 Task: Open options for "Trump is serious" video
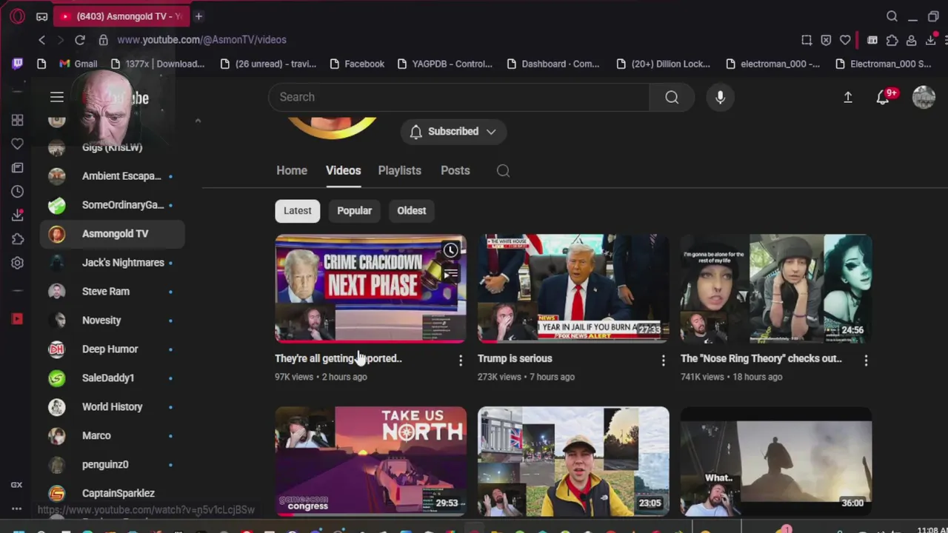point(663,361)
